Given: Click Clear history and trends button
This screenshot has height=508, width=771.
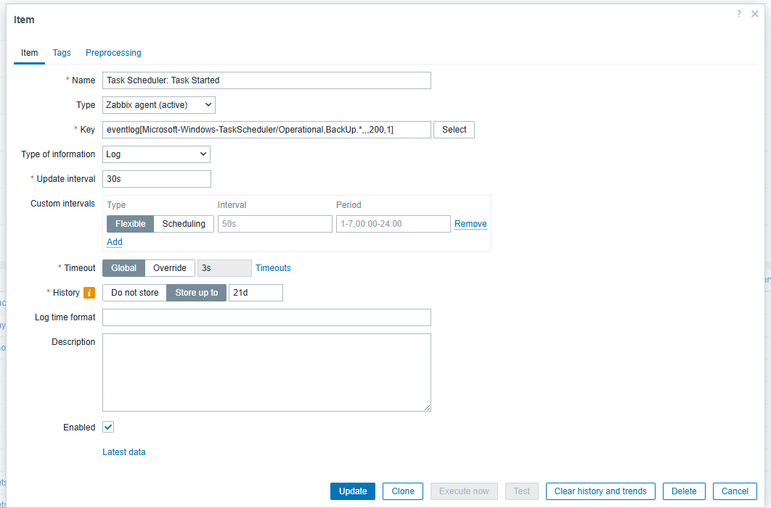Looking at the screenshot, I should point(600,491).
